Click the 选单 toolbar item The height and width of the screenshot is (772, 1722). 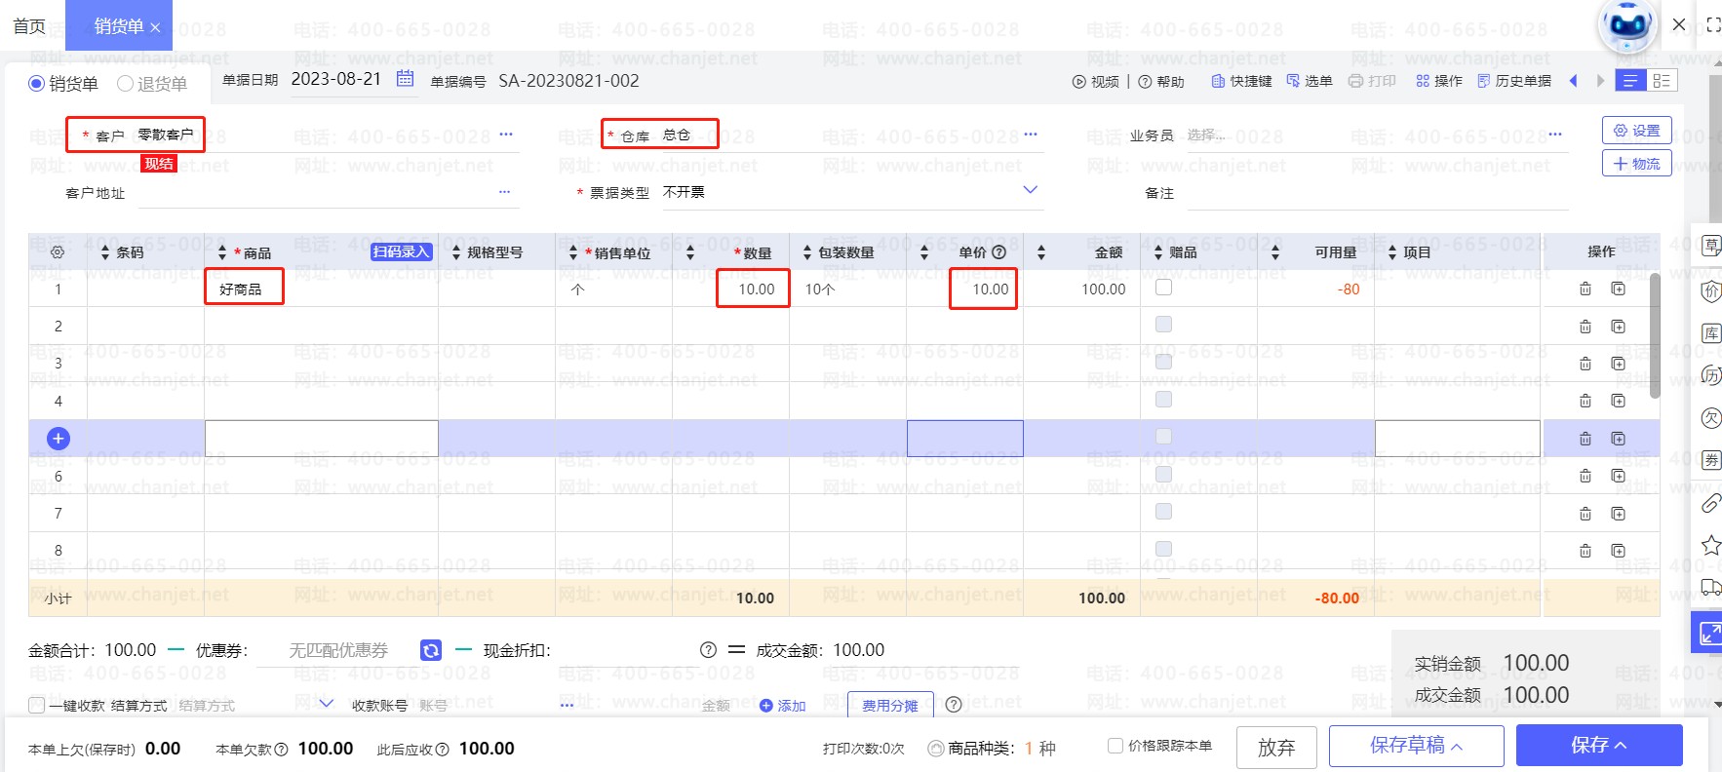pyautogui.click(x=1310, y=82)
